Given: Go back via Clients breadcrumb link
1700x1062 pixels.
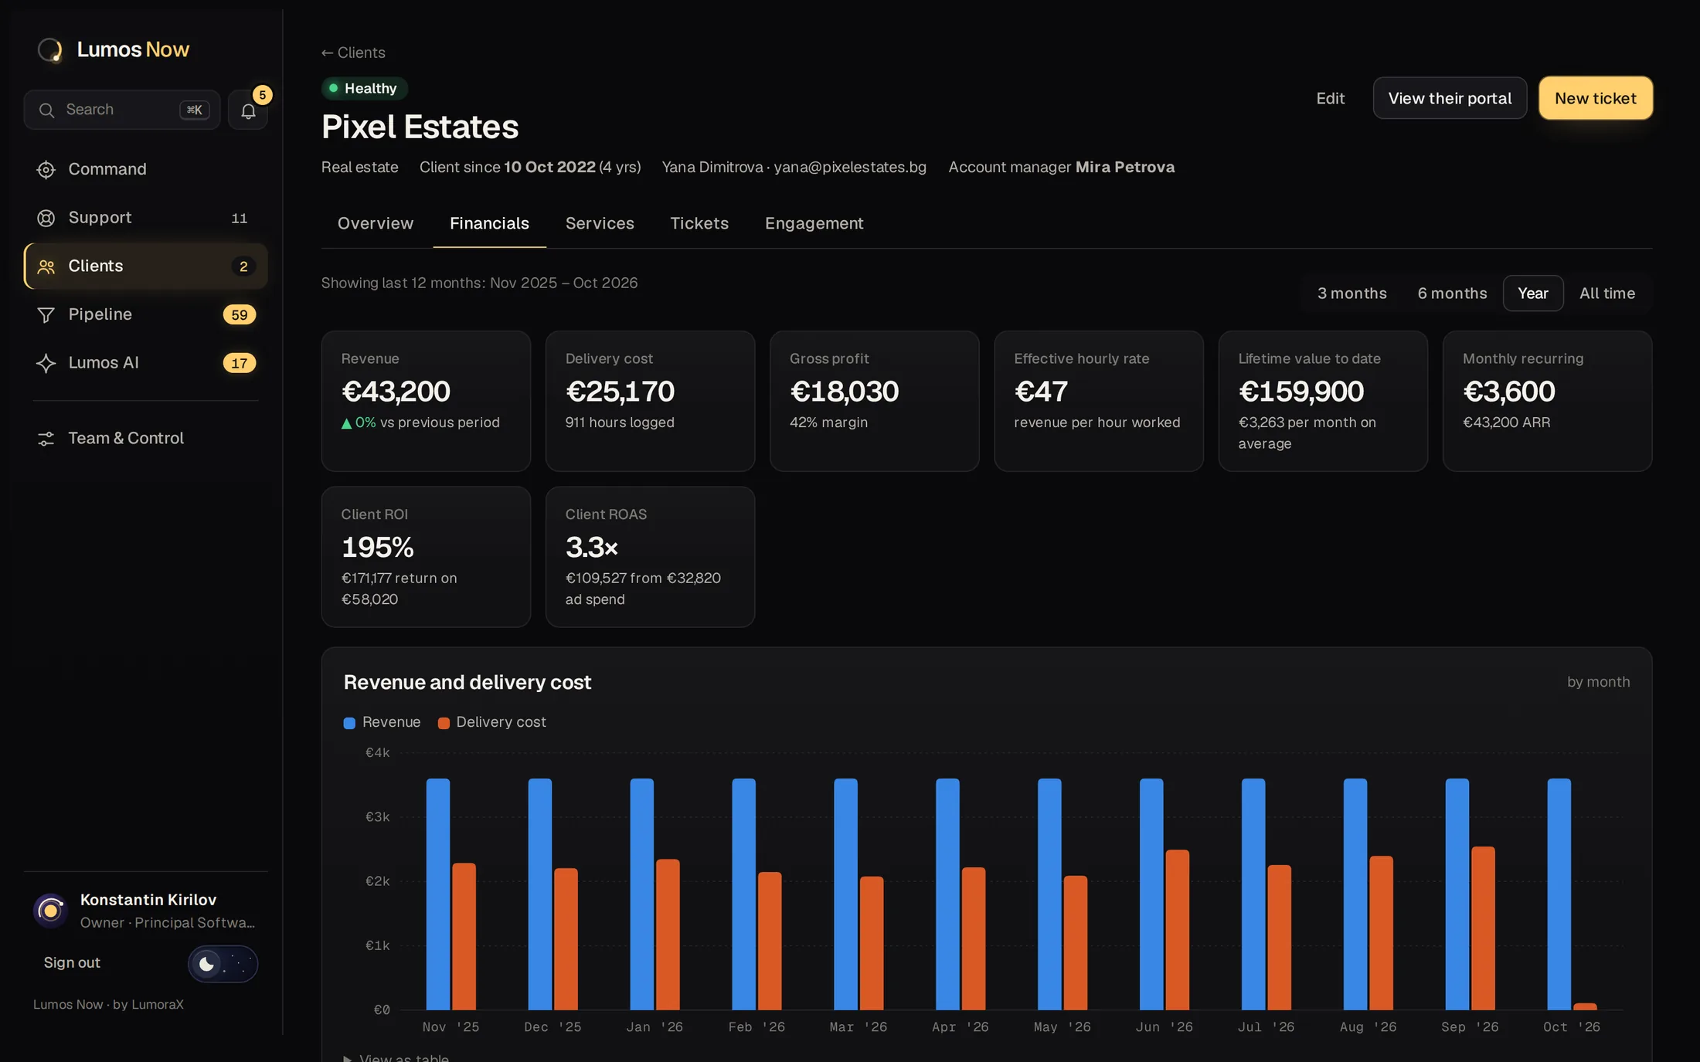Looking at the screenshot, I should [x=353, y=53].
